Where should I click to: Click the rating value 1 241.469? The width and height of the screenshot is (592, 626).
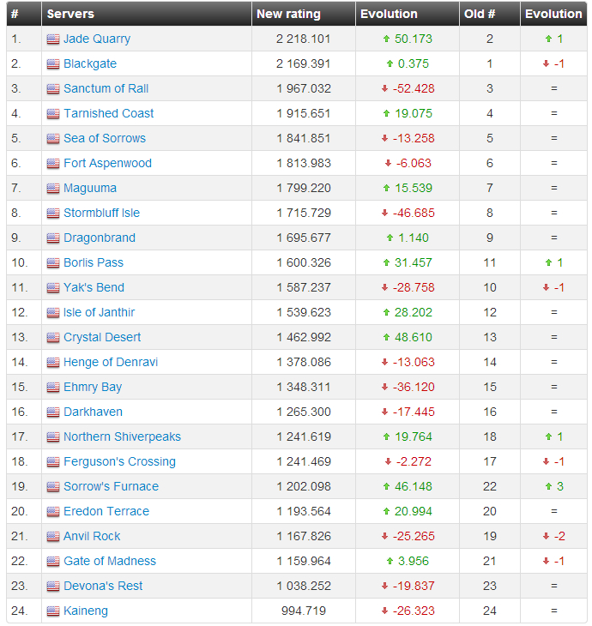304,461
